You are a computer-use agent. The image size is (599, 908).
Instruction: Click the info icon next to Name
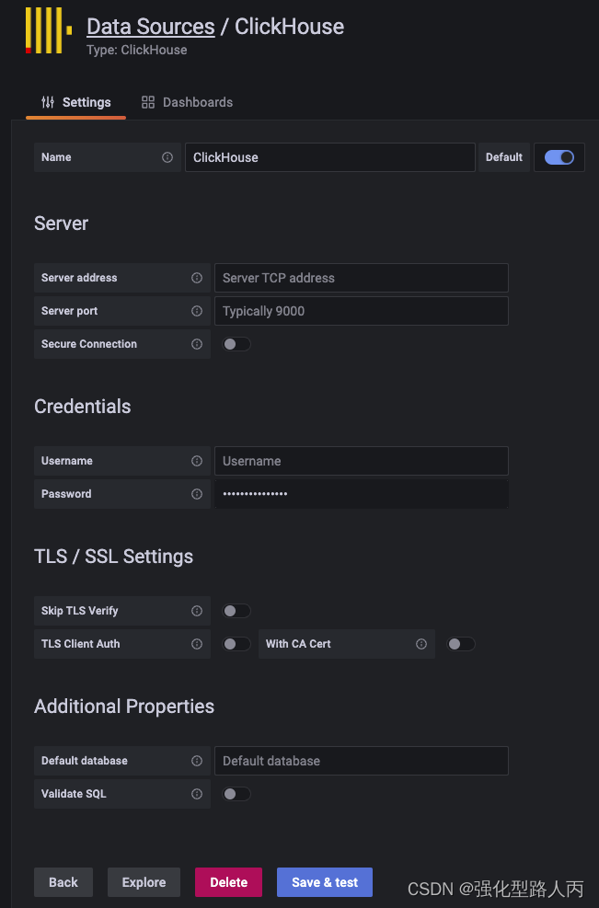168,156
